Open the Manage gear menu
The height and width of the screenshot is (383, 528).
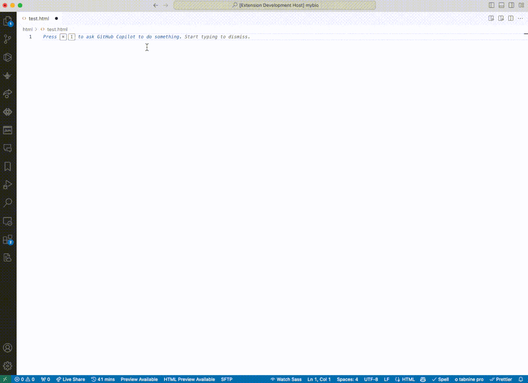point(8,366)
